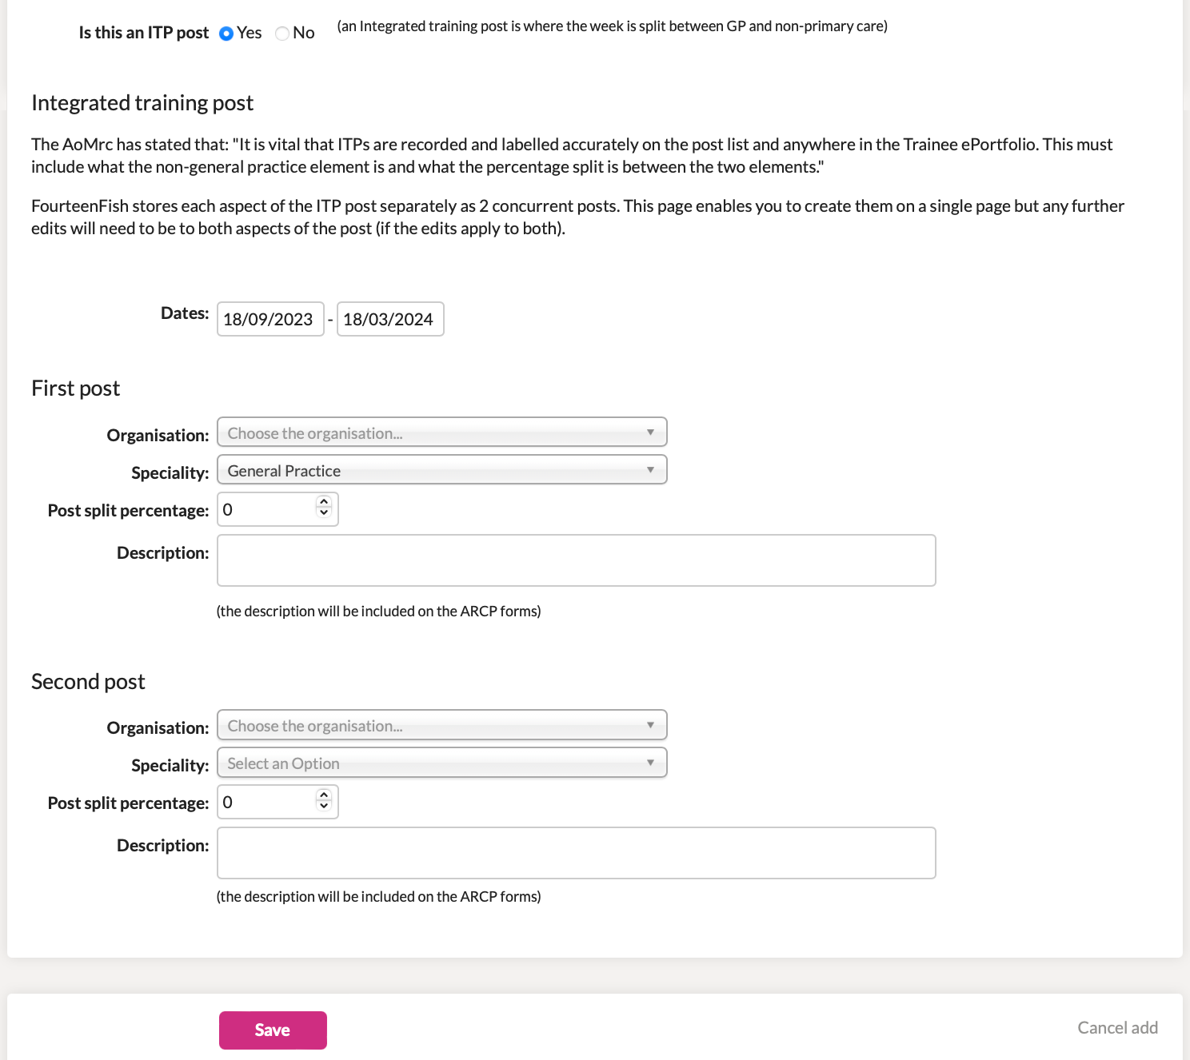Click the end date field showing 18/03/2024

[389, 319]
